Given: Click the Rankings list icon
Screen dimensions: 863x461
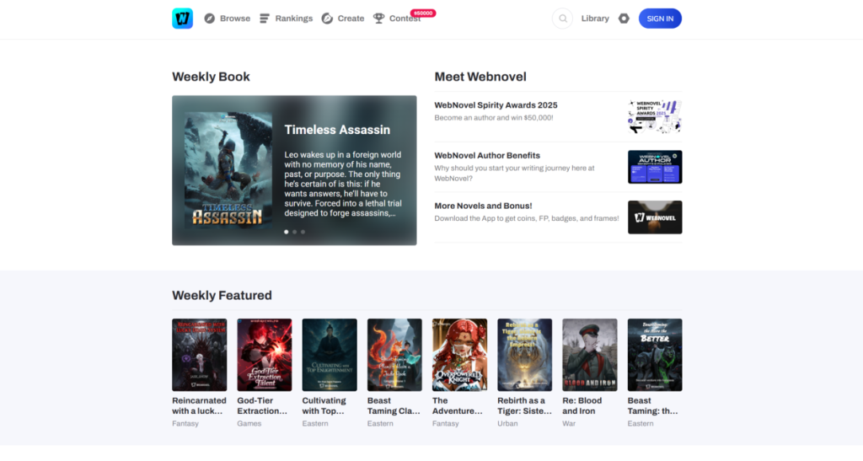Looking at the screenshot, I should click(x=265, y=19).
